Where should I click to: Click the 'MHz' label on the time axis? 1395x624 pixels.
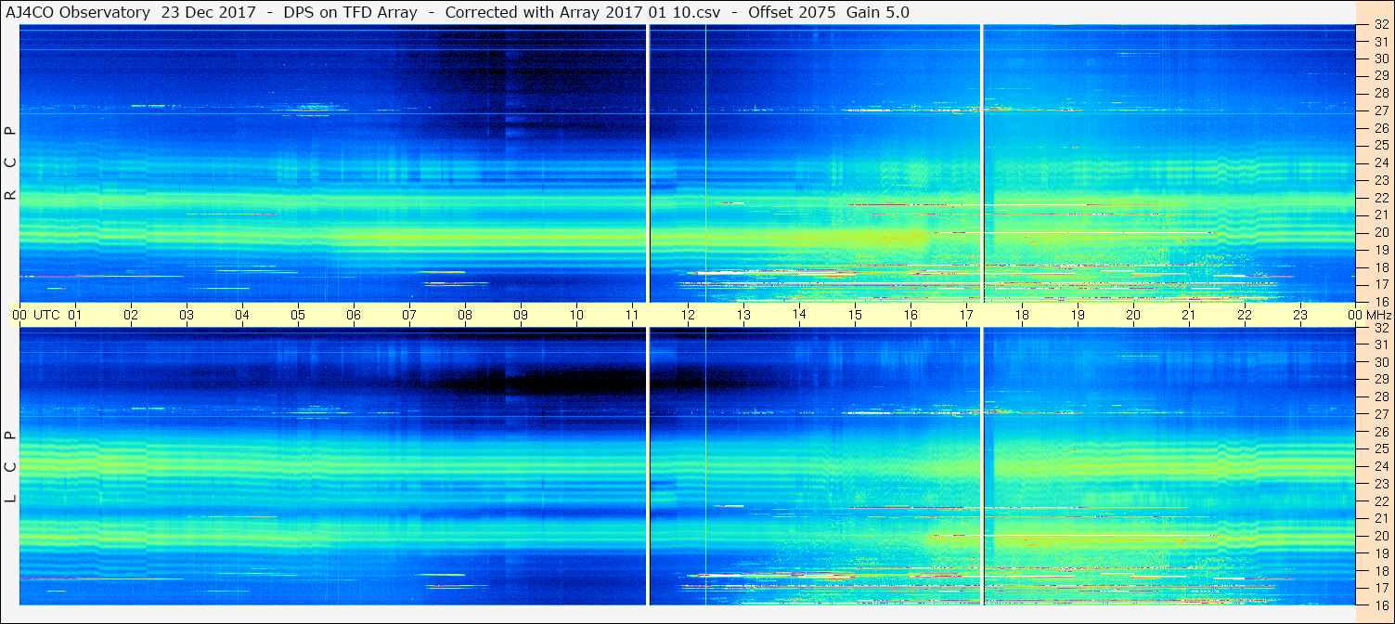pyautogui.click(x=1379, y=315)
